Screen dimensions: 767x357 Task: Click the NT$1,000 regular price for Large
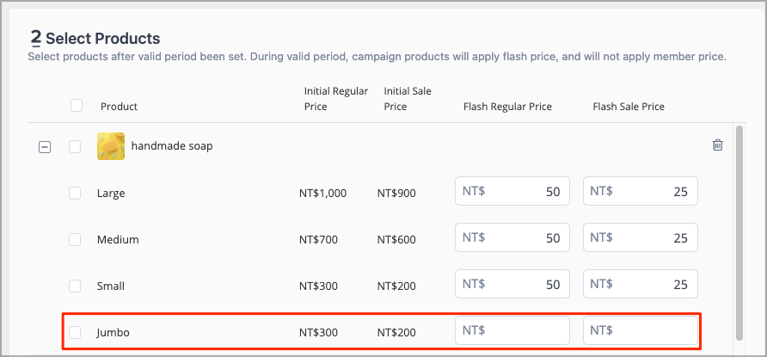pyautogui.click(x=322, y=194)
